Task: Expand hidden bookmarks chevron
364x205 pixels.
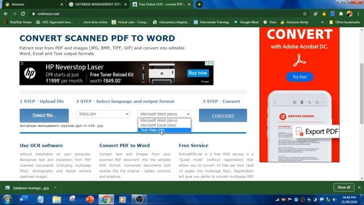Action: [x=322, y=22]
